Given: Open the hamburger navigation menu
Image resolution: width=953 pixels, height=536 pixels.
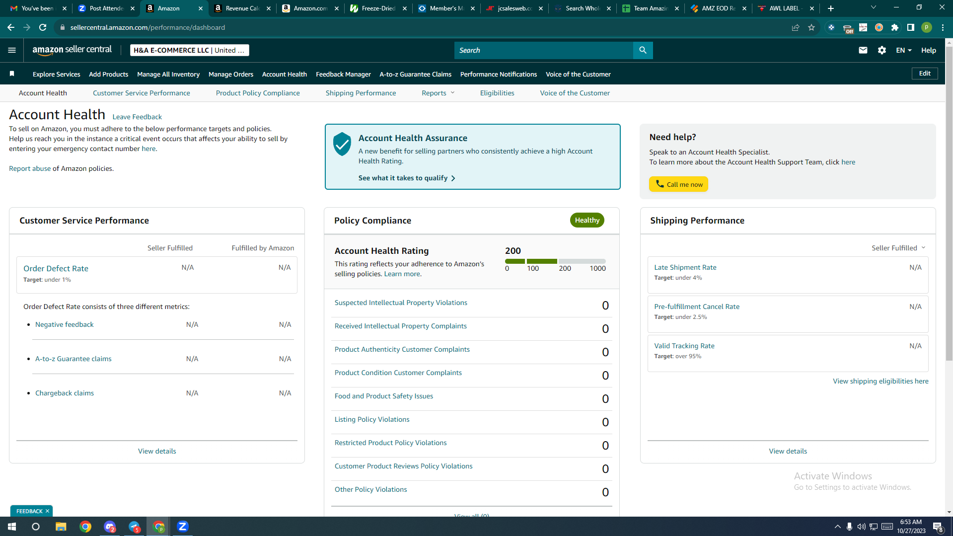Looking at the screenshot, I should (12, 50).
